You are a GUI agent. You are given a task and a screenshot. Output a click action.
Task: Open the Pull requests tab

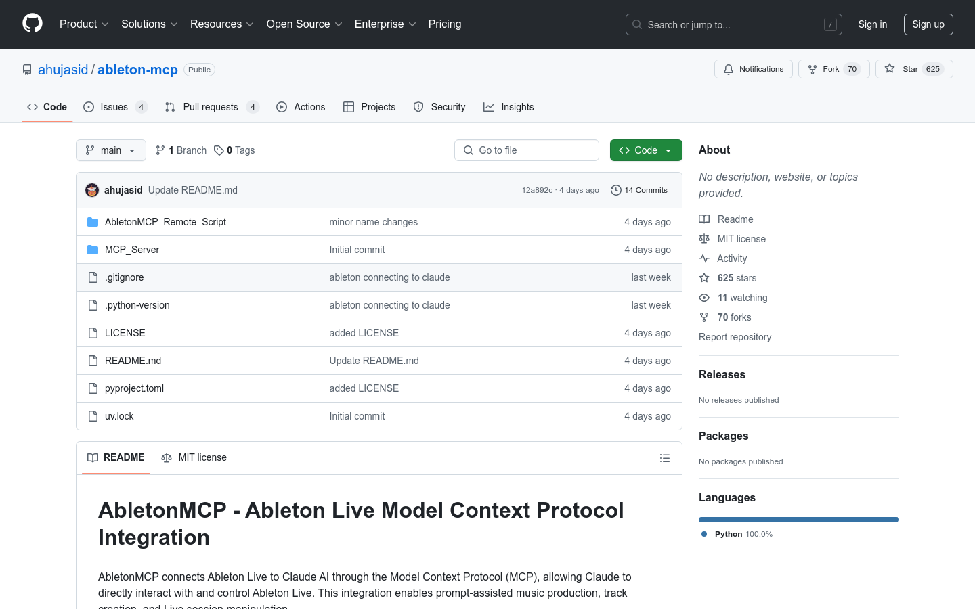point(212,107)
